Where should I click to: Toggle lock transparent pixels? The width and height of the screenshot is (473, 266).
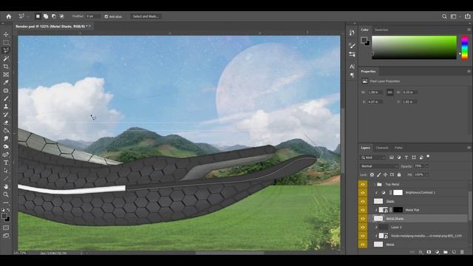point(372,174)
